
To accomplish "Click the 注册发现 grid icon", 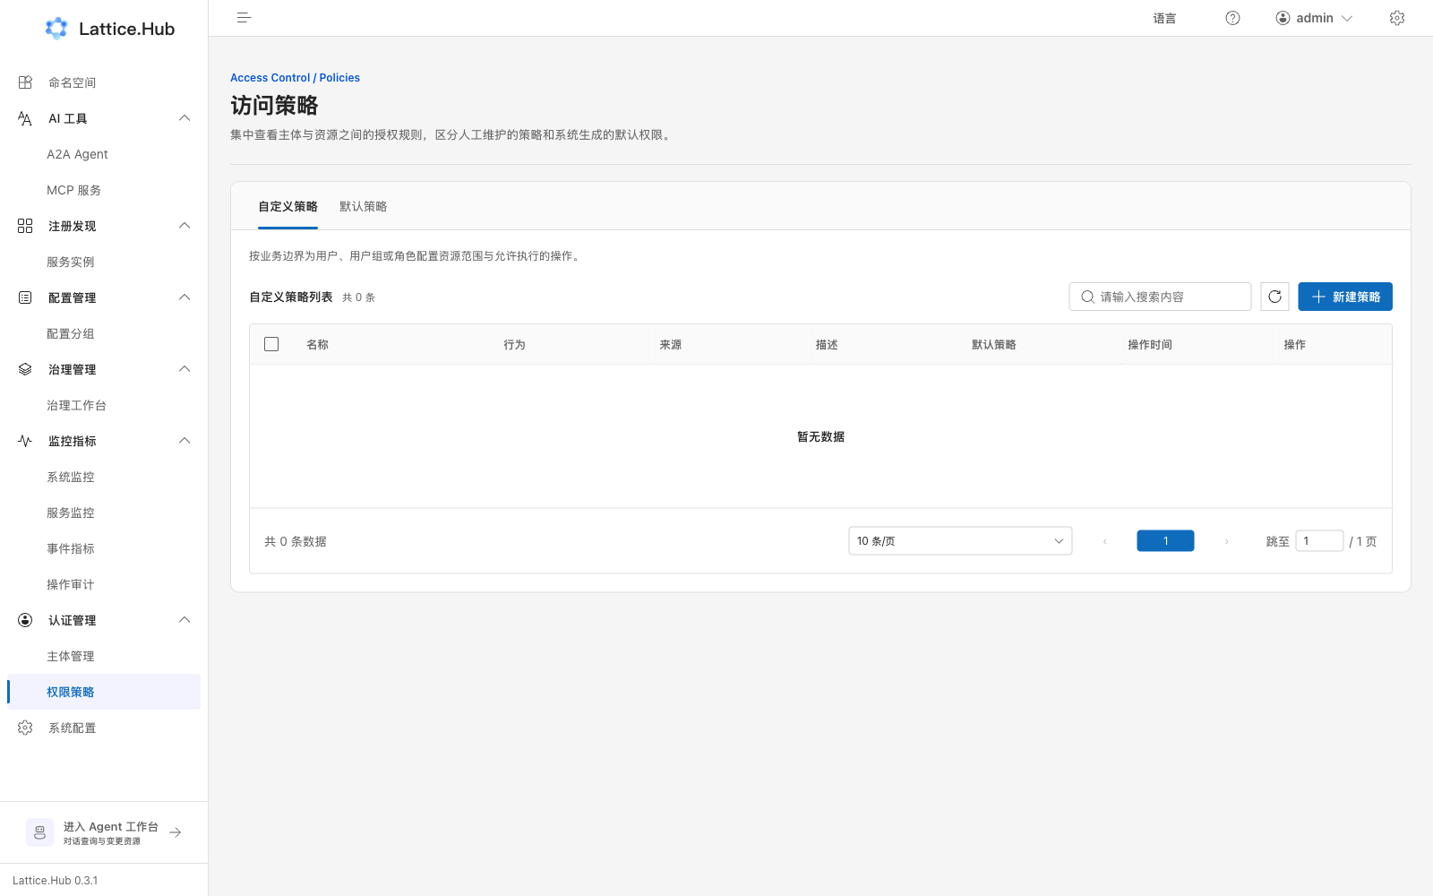I will click(25, 226).
